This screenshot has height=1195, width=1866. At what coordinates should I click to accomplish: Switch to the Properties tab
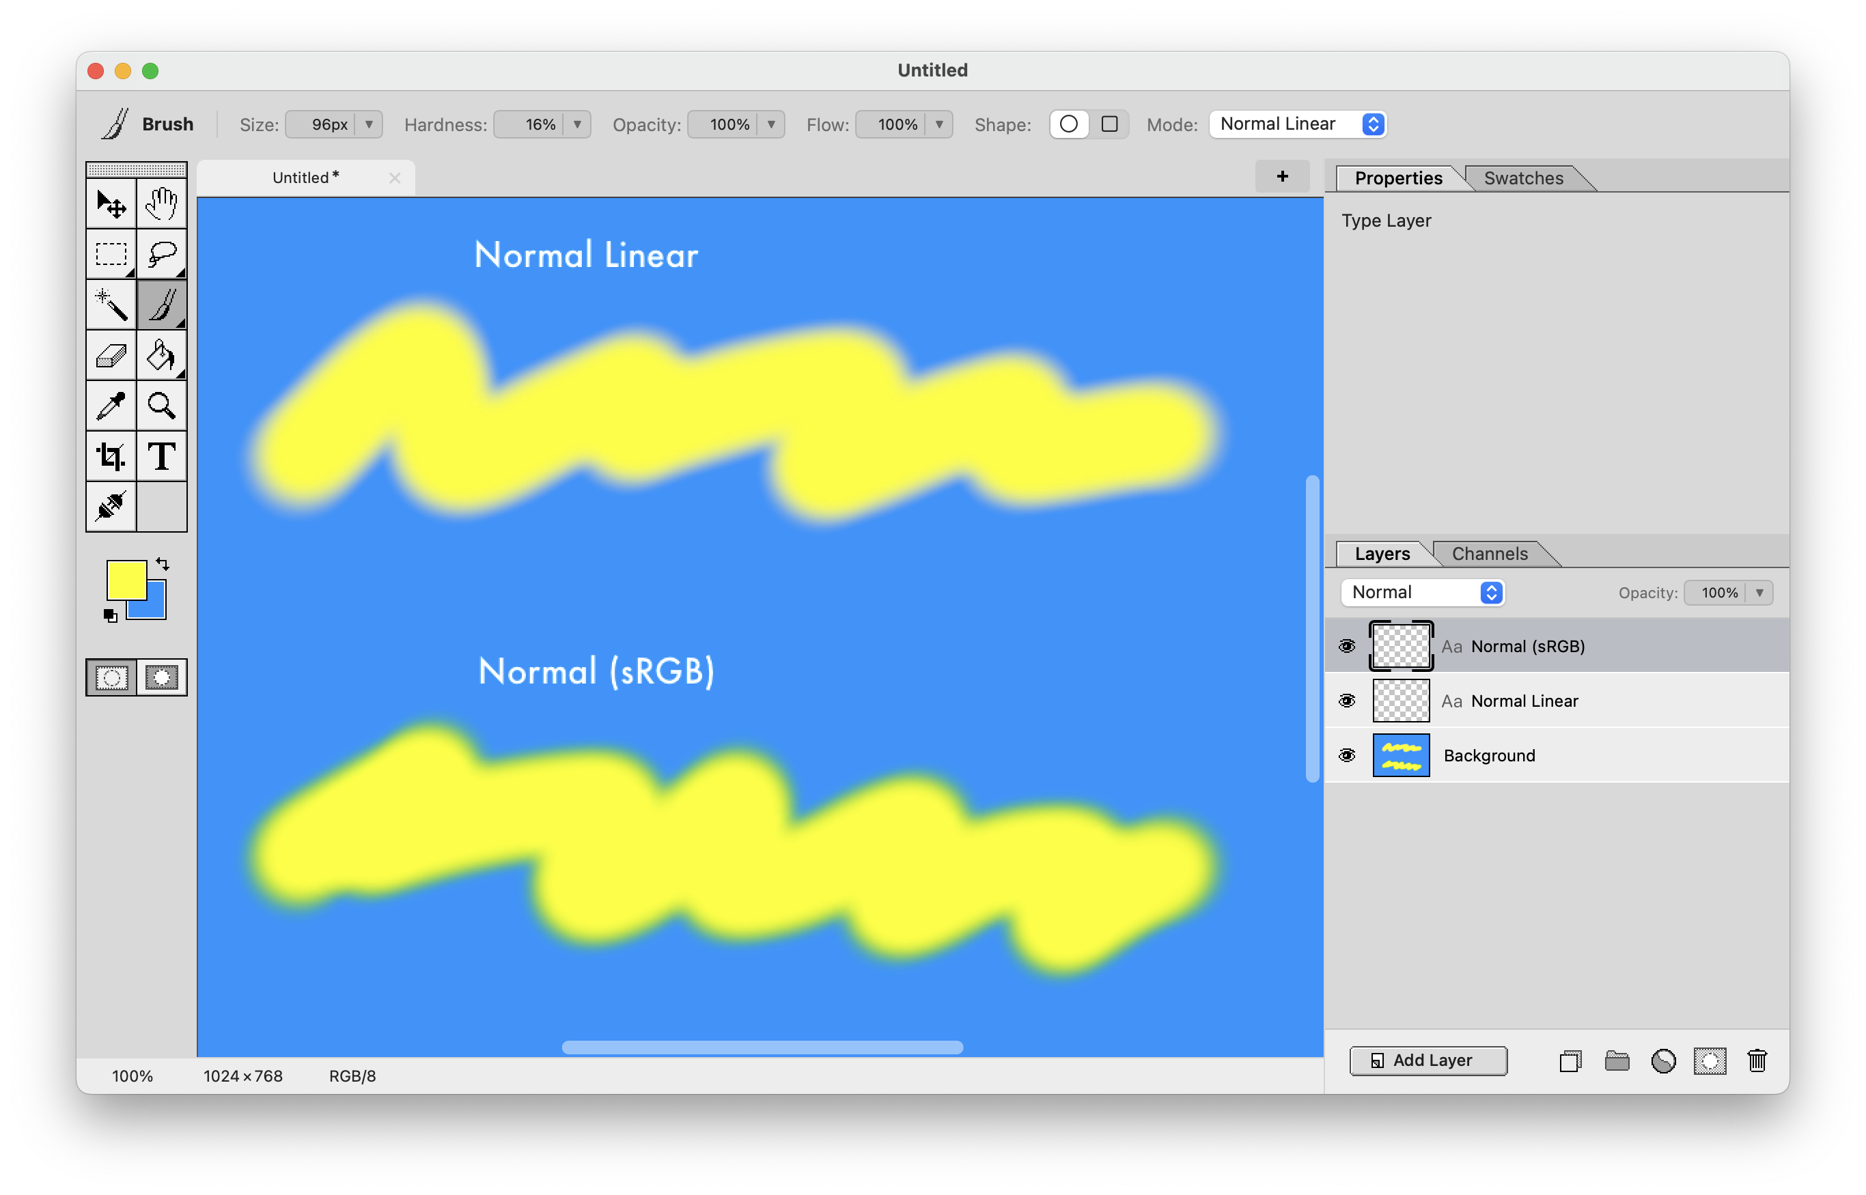1398,178
